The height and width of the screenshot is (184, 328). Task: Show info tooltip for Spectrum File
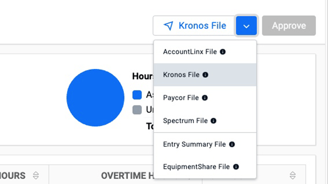pos(213,121)
